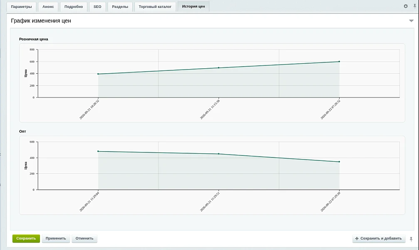Select the SEO tab
The width and height of the screenshot is (419, 250).
click(97, 7)
